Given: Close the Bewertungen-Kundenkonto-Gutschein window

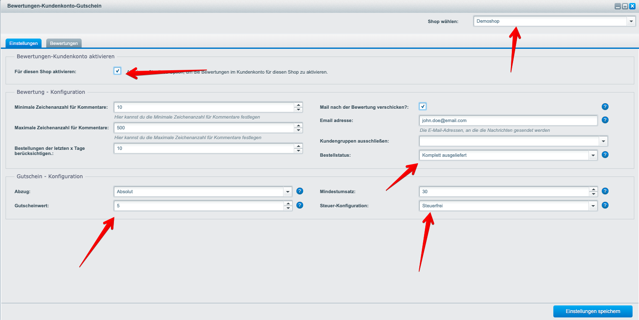Looking at the screenshot, I should tap(632, 6).
